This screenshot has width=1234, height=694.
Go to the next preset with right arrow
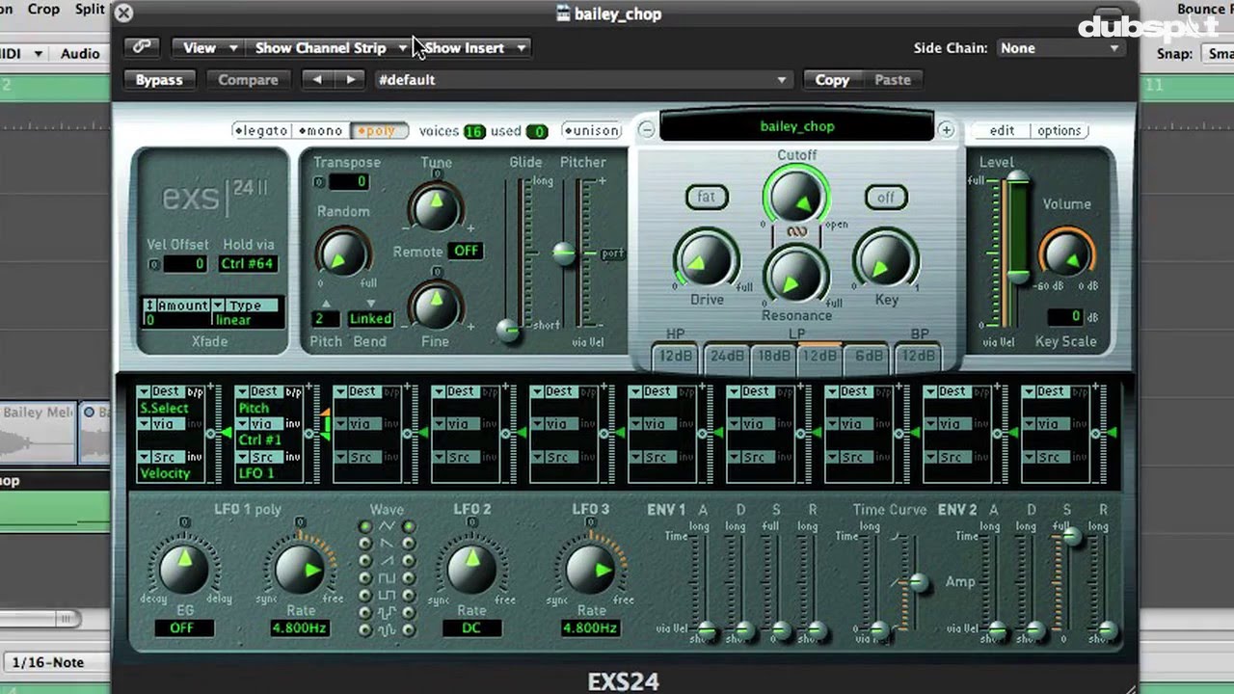click(349, 80)
